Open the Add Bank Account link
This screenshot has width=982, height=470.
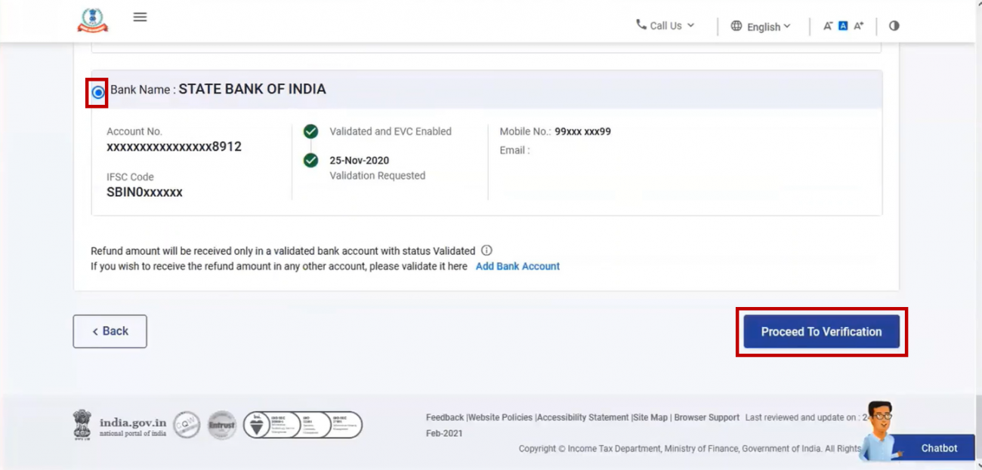(x=517, y=266)
